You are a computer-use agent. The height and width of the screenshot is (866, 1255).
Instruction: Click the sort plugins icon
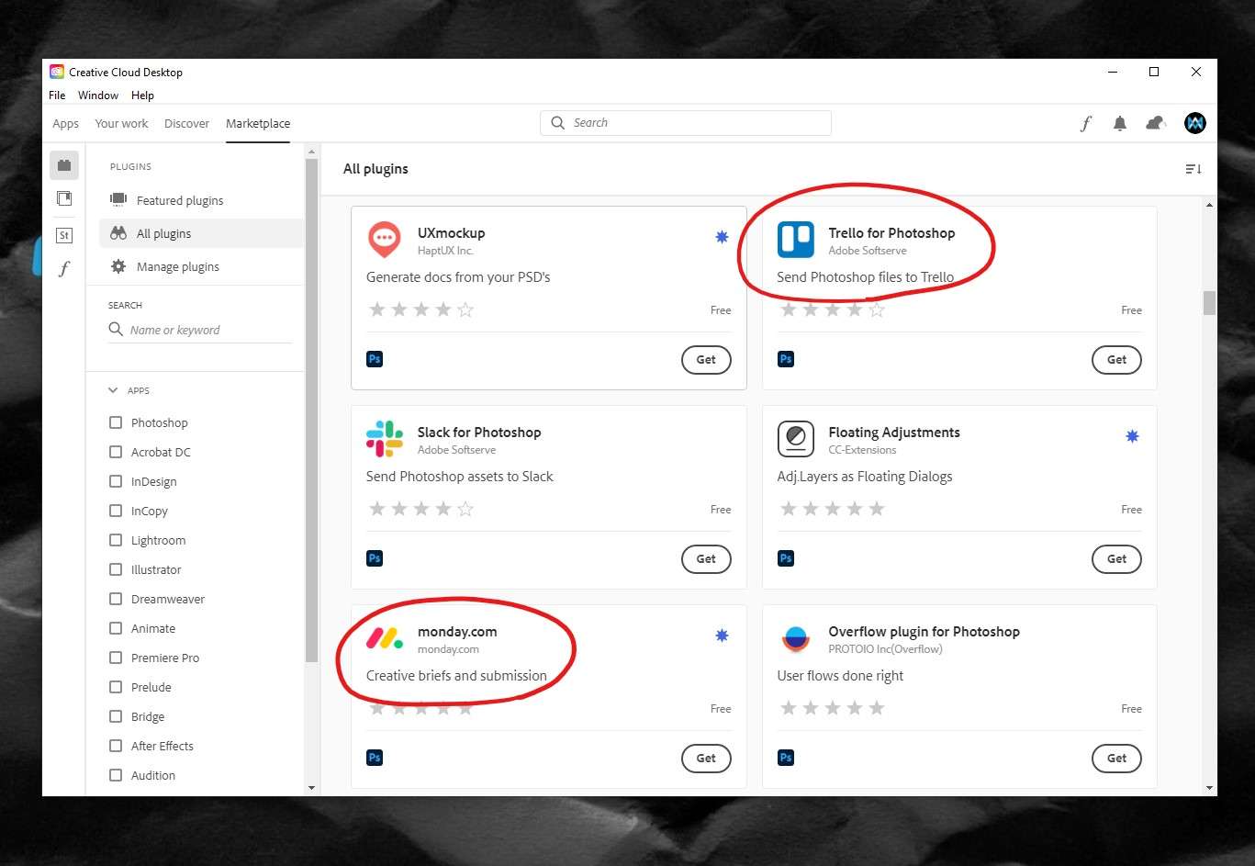(x=1193, y=169)
